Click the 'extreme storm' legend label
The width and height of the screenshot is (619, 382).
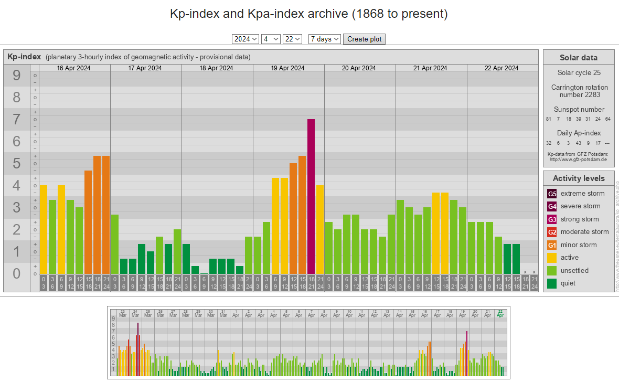pyautogui.click(x=583, y=194)
